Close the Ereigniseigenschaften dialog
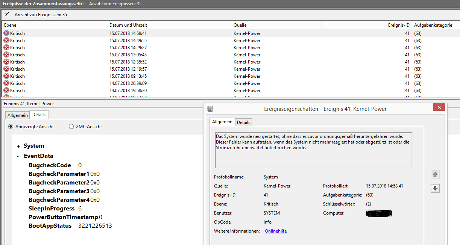This screenshot has height=245, width=460. pos(439,107)
